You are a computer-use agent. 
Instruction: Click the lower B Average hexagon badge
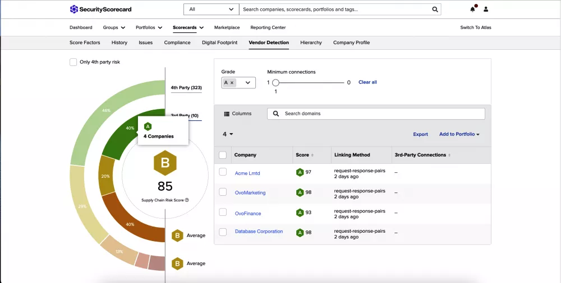(x=177, y=264)
